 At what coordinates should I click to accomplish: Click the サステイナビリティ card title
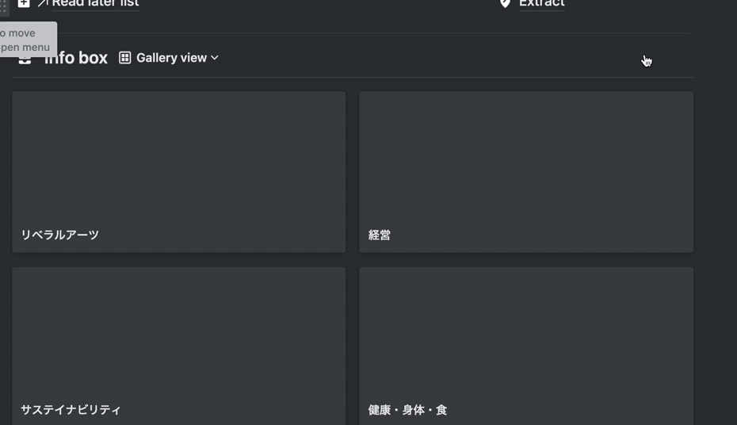71,410
